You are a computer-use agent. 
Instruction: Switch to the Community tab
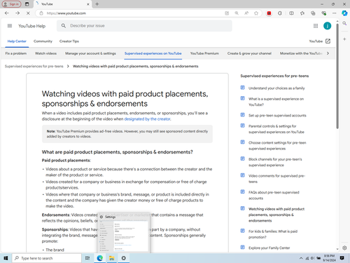pyautogui.click(x=43, y=41)
